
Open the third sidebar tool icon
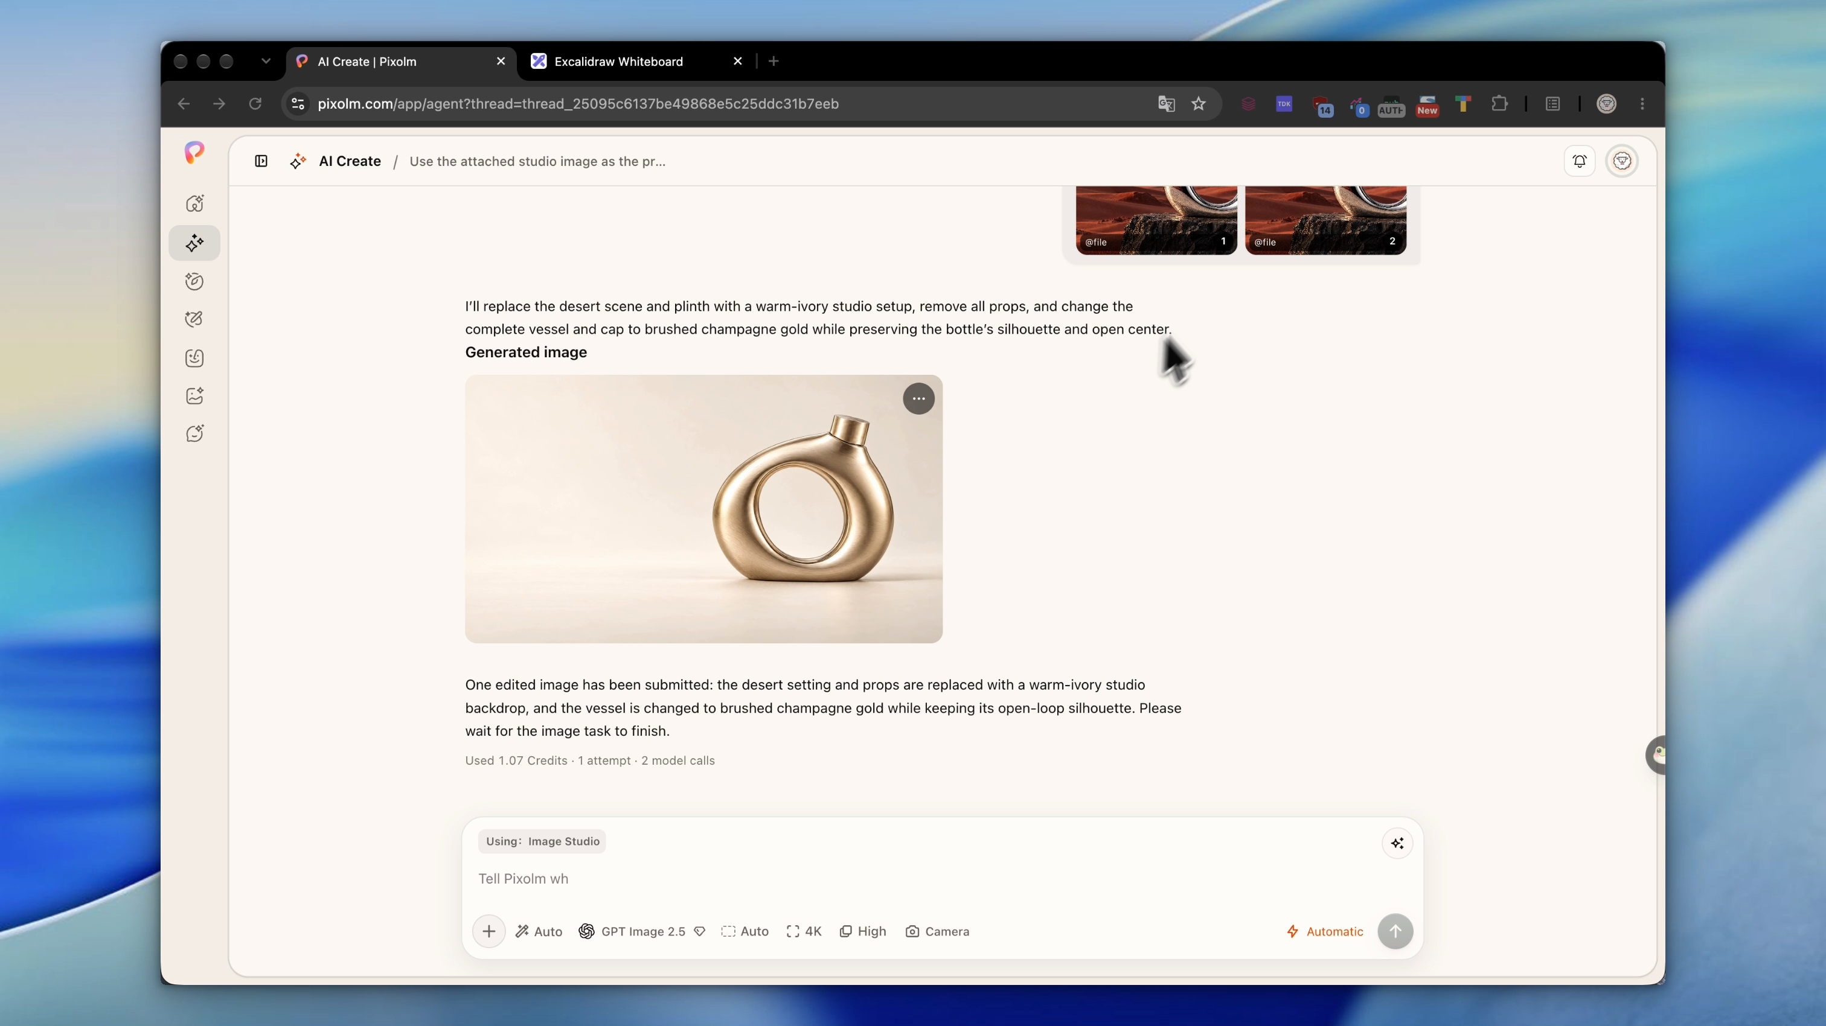click(194, 281)
